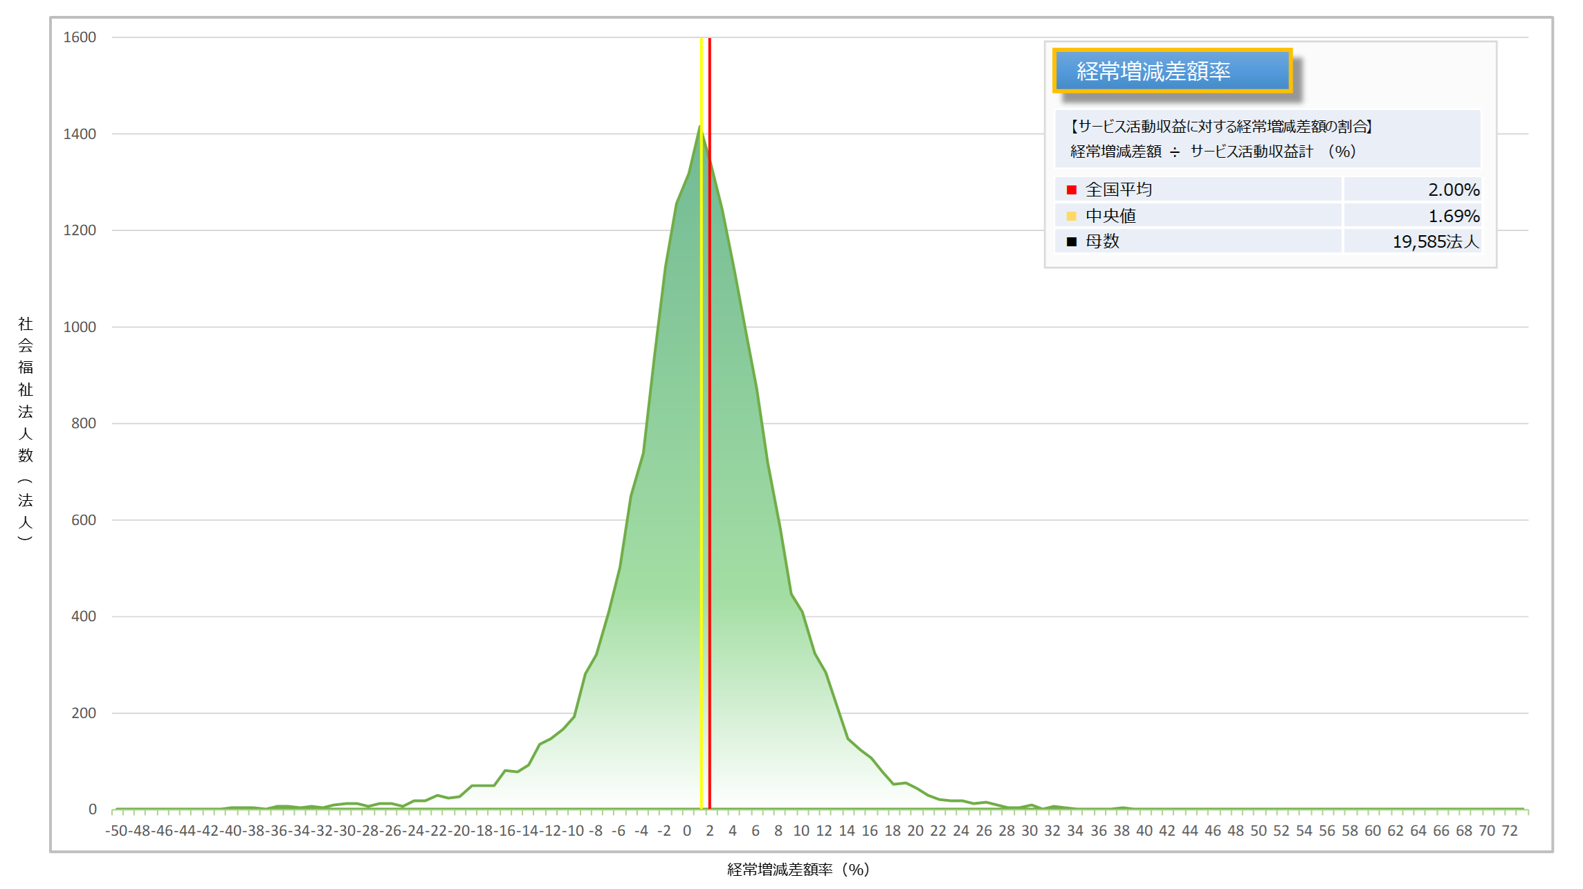
Task: Click the x-axis label 60
Action: (x=1373, y=831)
